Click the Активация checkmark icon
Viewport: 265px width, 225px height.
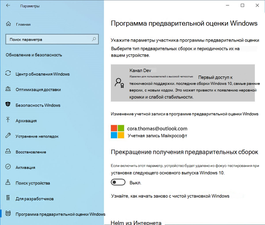8,167
